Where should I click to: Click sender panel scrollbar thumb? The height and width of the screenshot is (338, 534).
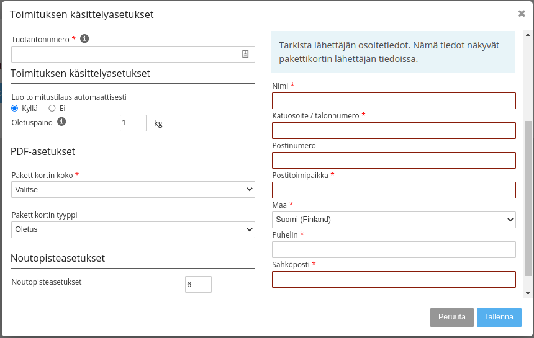point(528,198)
